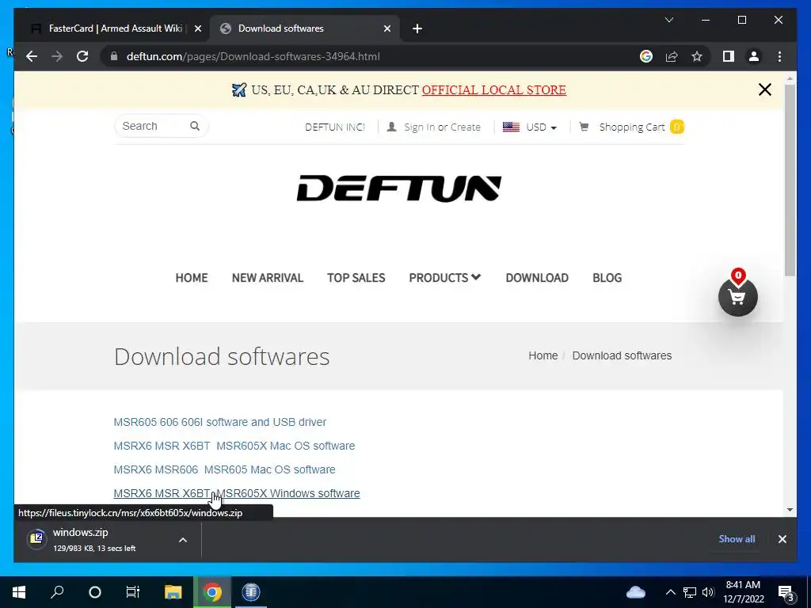
Task: Show all downloads
Action: (737, 538)
